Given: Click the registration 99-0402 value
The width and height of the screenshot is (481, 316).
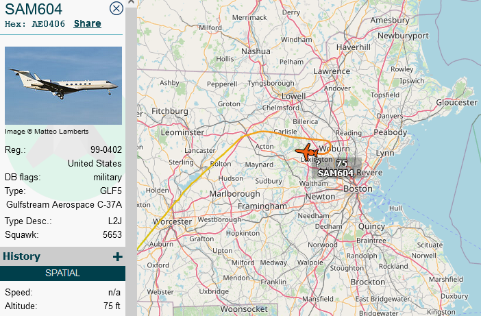Looking at the screenshot, I should coord(106,149).
